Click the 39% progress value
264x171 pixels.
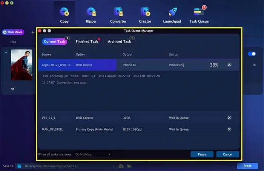[x=214, y=65]
